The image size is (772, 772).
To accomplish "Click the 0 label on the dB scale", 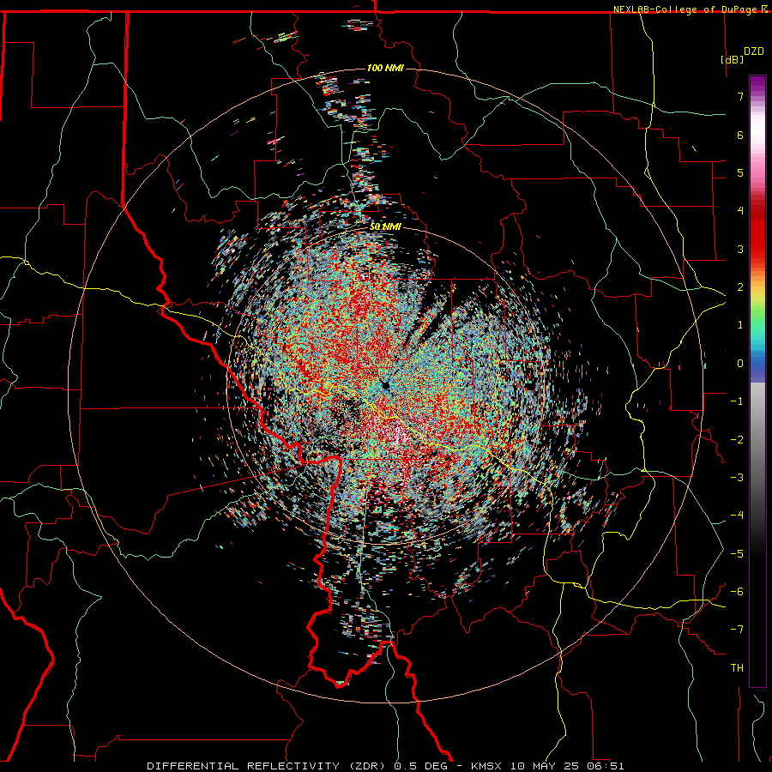I will pos(740,364).
